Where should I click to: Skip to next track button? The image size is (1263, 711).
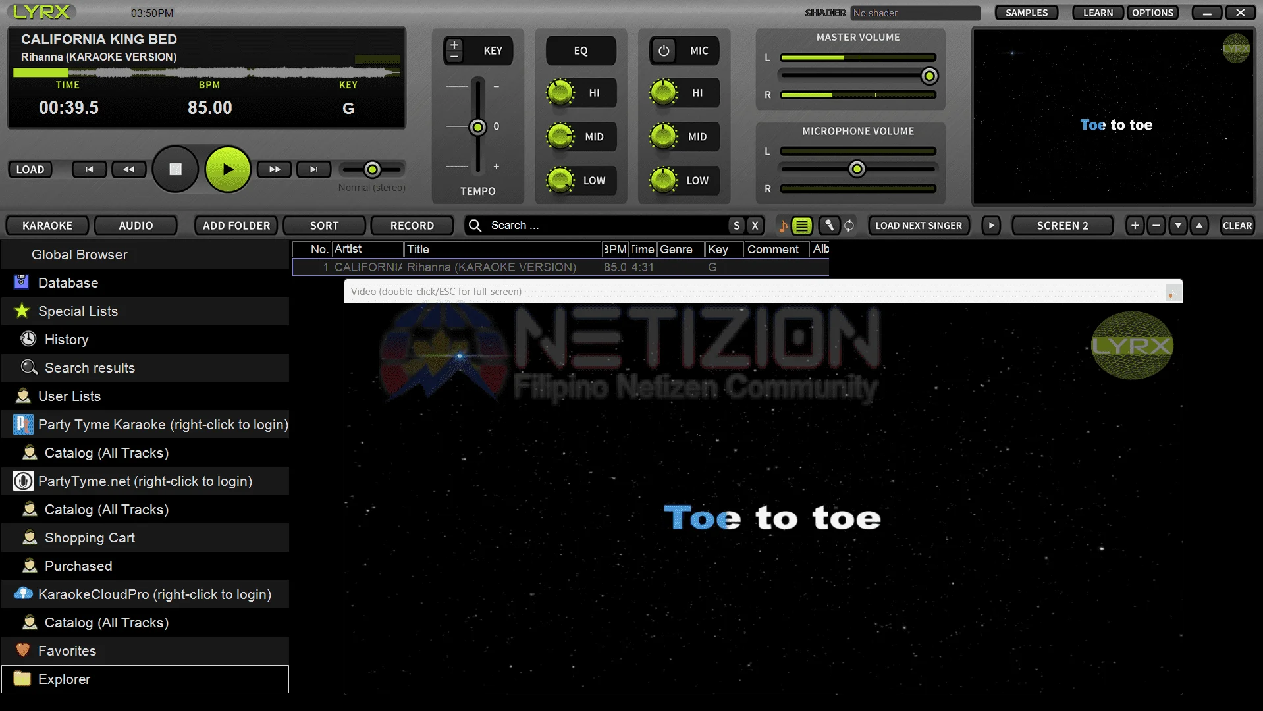pyautogui.click(x=314, y=169)
